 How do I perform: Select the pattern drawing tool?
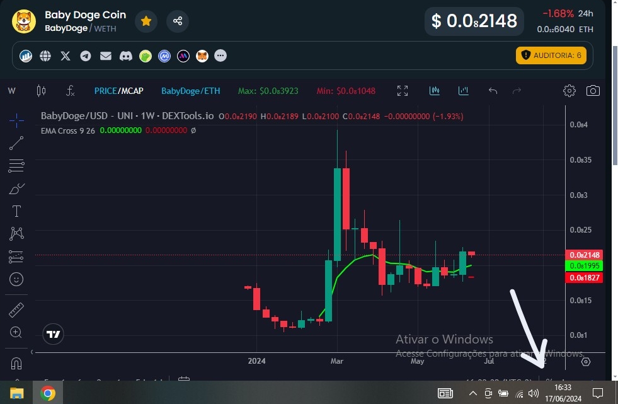pos(16,234)
